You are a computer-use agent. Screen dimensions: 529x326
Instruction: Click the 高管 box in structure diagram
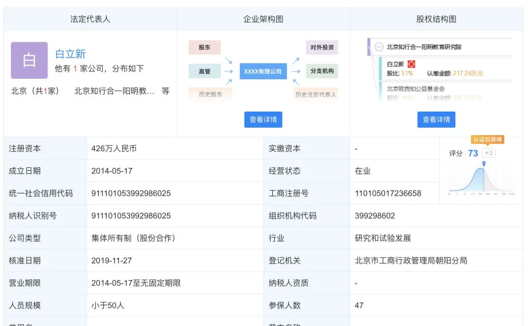pos(204,71)
